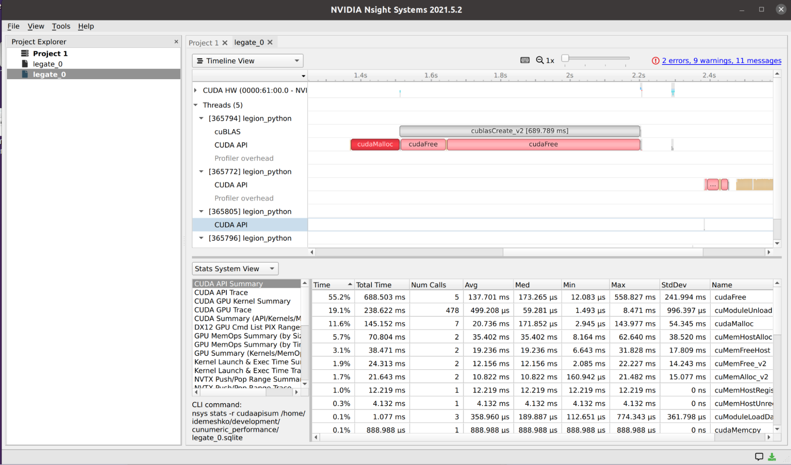Viewport: 791px width, 465px height.
Task: Click the red error indicator icon
Action: (655, 61)
